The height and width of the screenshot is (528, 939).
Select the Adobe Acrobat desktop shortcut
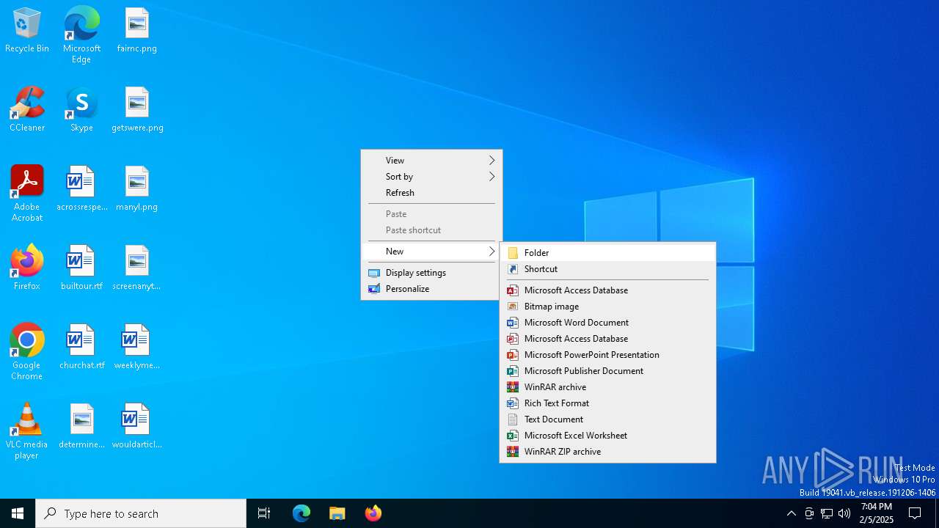click(27, 194)
